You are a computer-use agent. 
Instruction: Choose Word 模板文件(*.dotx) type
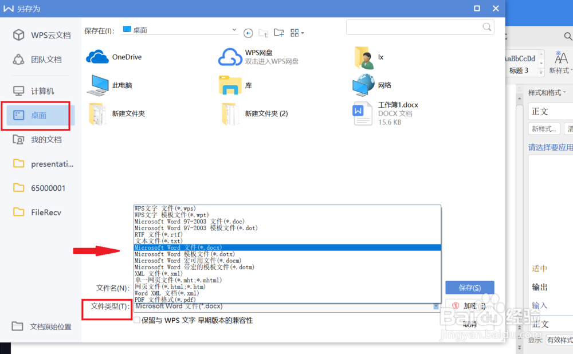pyautogui.click(x=287, y=254)
